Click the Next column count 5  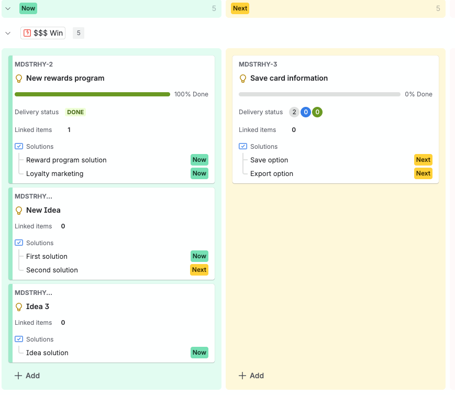pos(438,8)
